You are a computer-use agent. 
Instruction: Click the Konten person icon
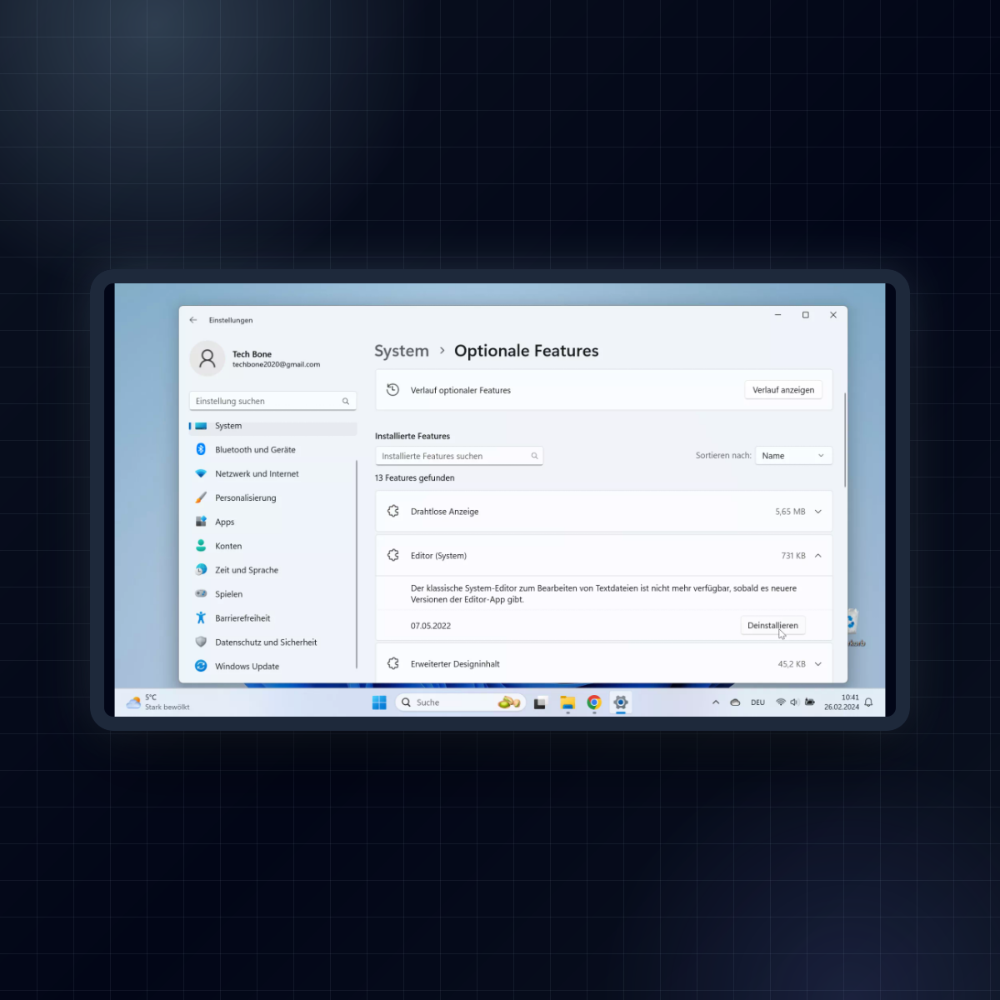[201, 546]
